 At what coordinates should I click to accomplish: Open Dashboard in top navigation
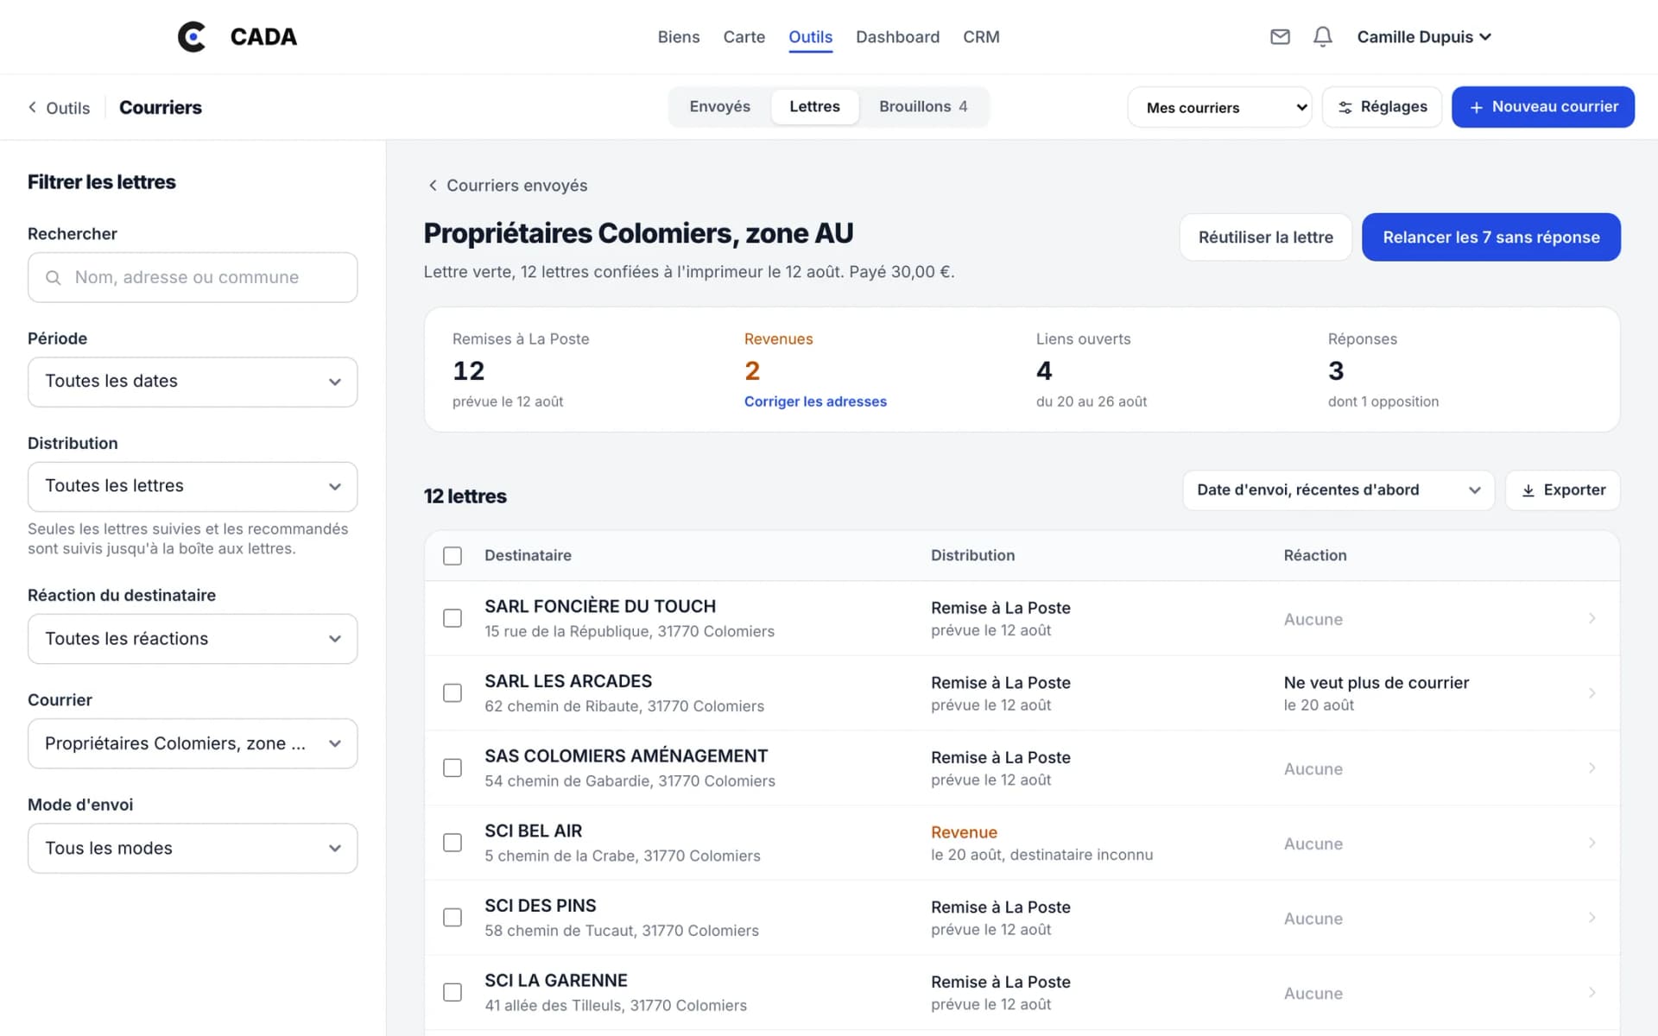[x=897, y=36]
